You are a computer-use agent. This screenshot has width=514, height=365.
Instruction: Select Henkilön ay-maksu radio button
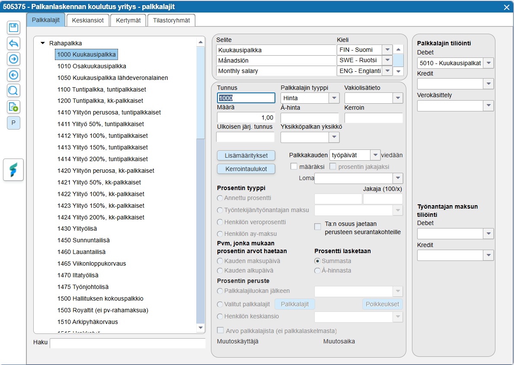pos(220,234)
